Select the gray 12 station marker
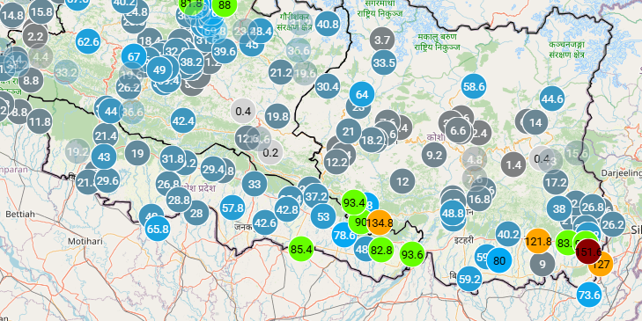Image resolution: width=642 pixels, height=321 pixels. click(402, 181)
